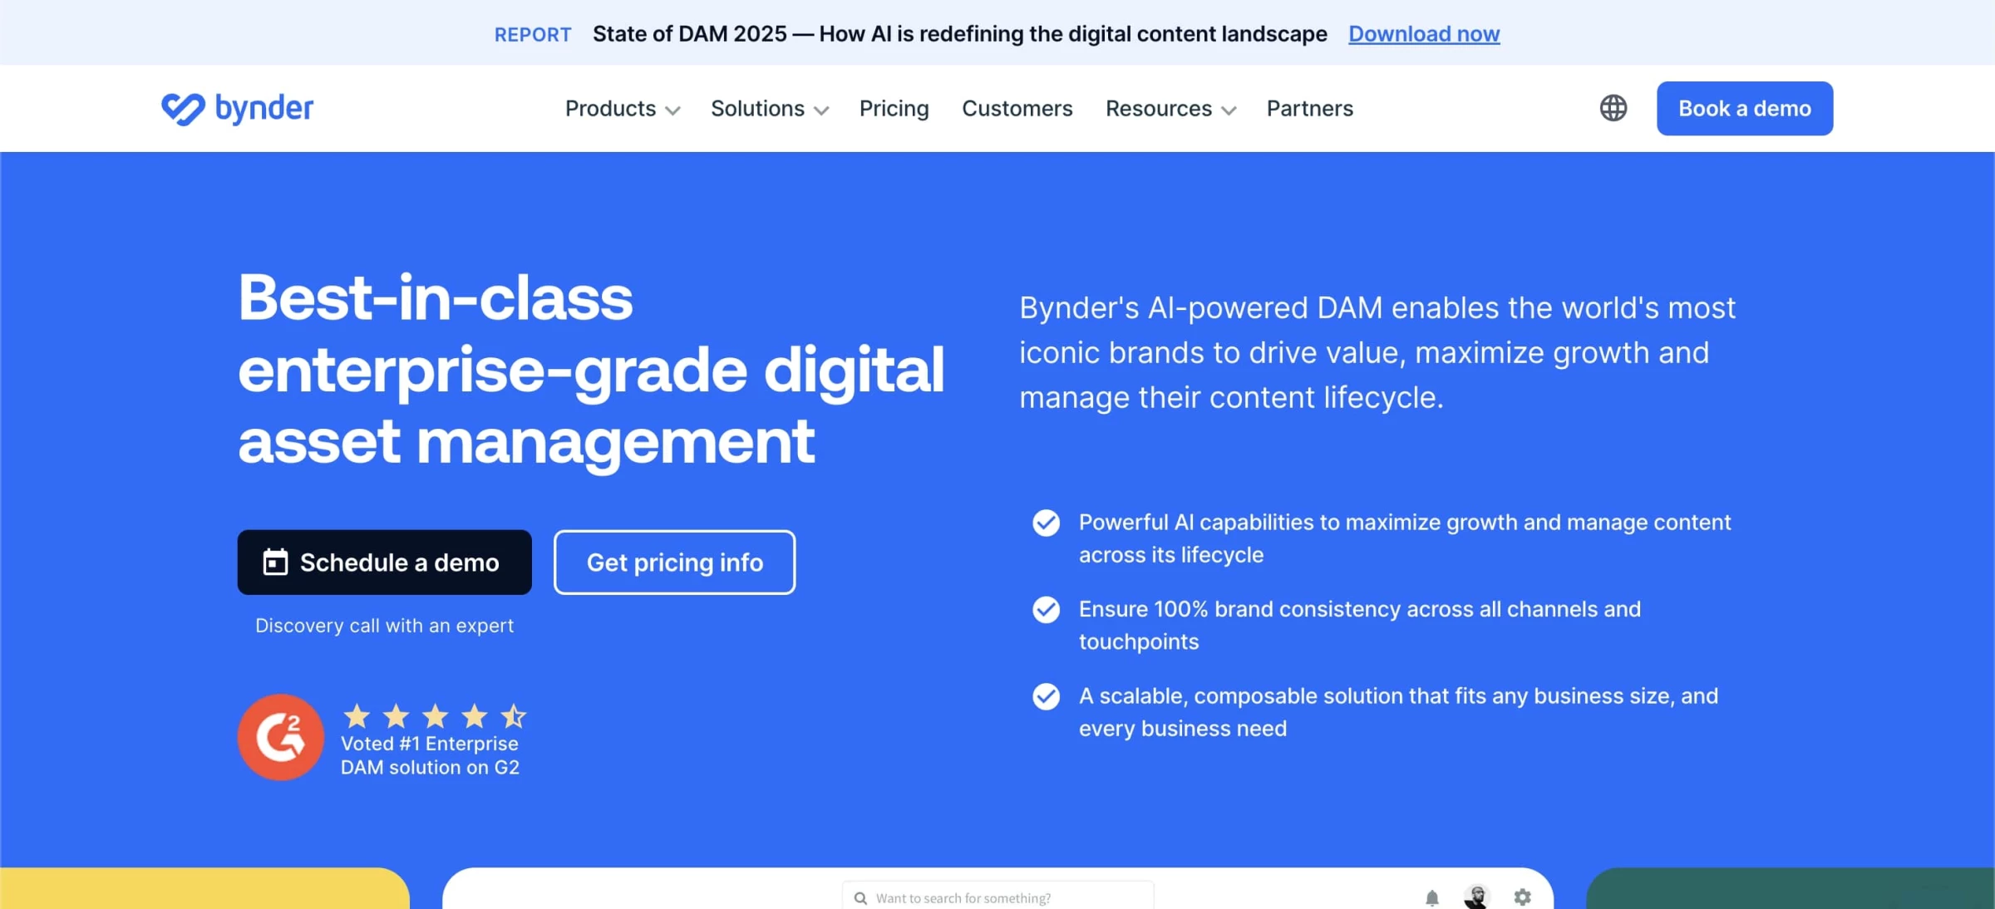
Task: Click the State of DAM 2025 banner text
Action: [x=959, y=34]
